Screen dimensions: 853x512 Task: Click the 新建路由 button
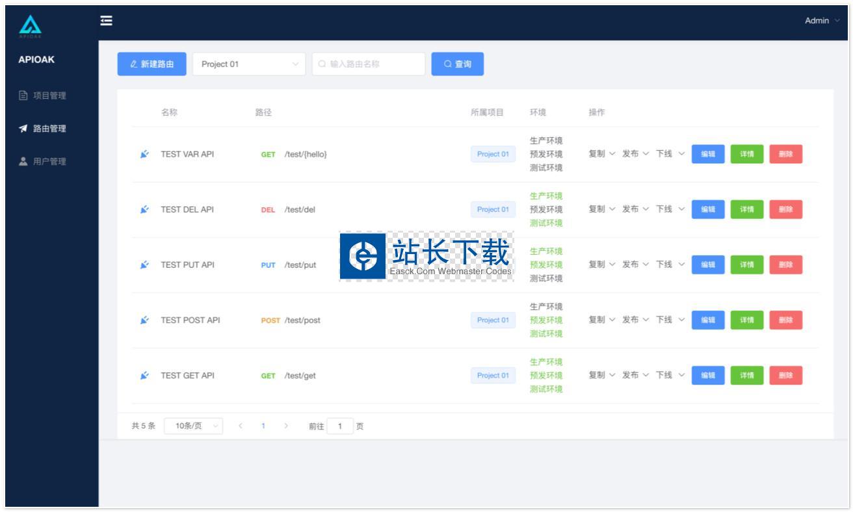(151, 64)
